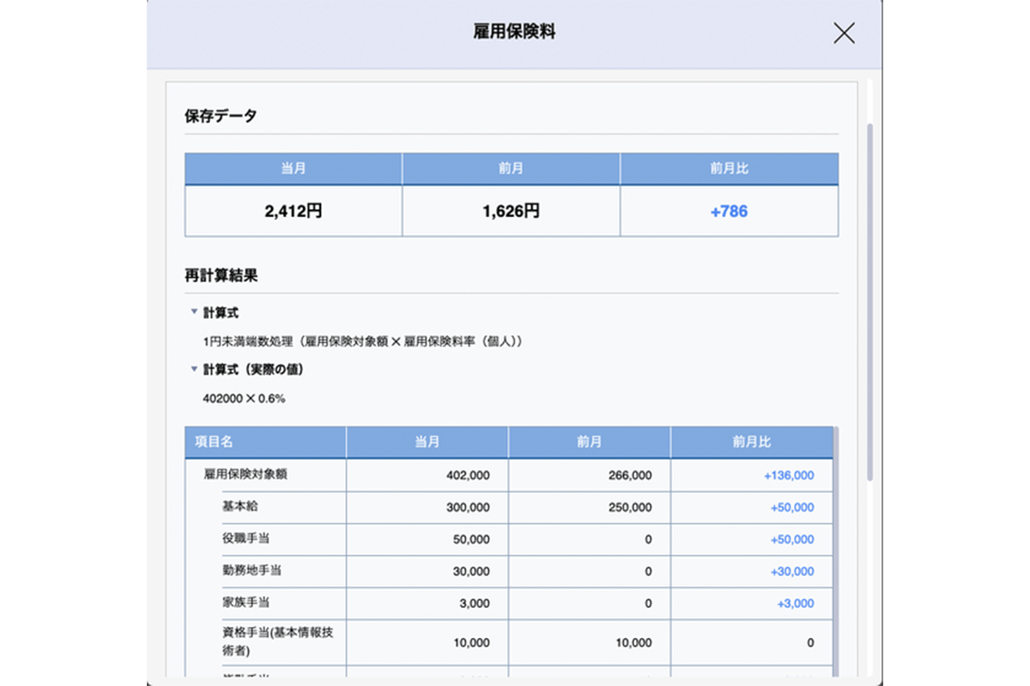1030x686 pixels.
Task: Click the +136,000 difference for 雇用保険対象額
Action: (x=788, y=475)
